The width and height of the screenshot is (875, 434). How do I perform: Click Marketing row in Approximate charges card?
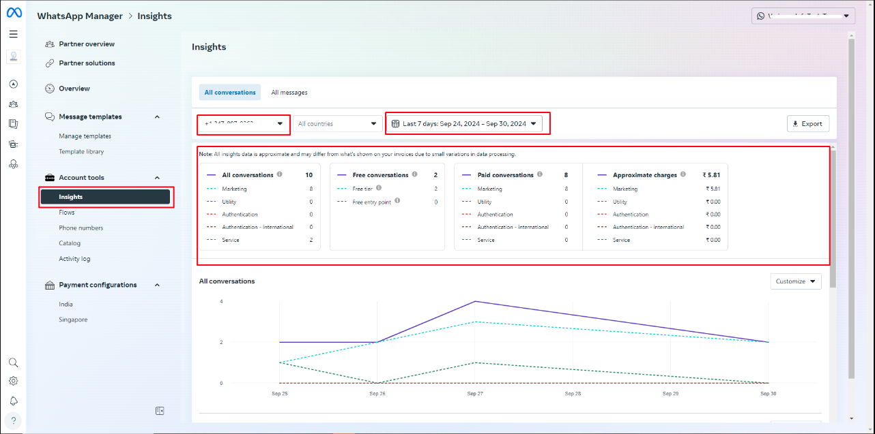[x=659, y=189]
